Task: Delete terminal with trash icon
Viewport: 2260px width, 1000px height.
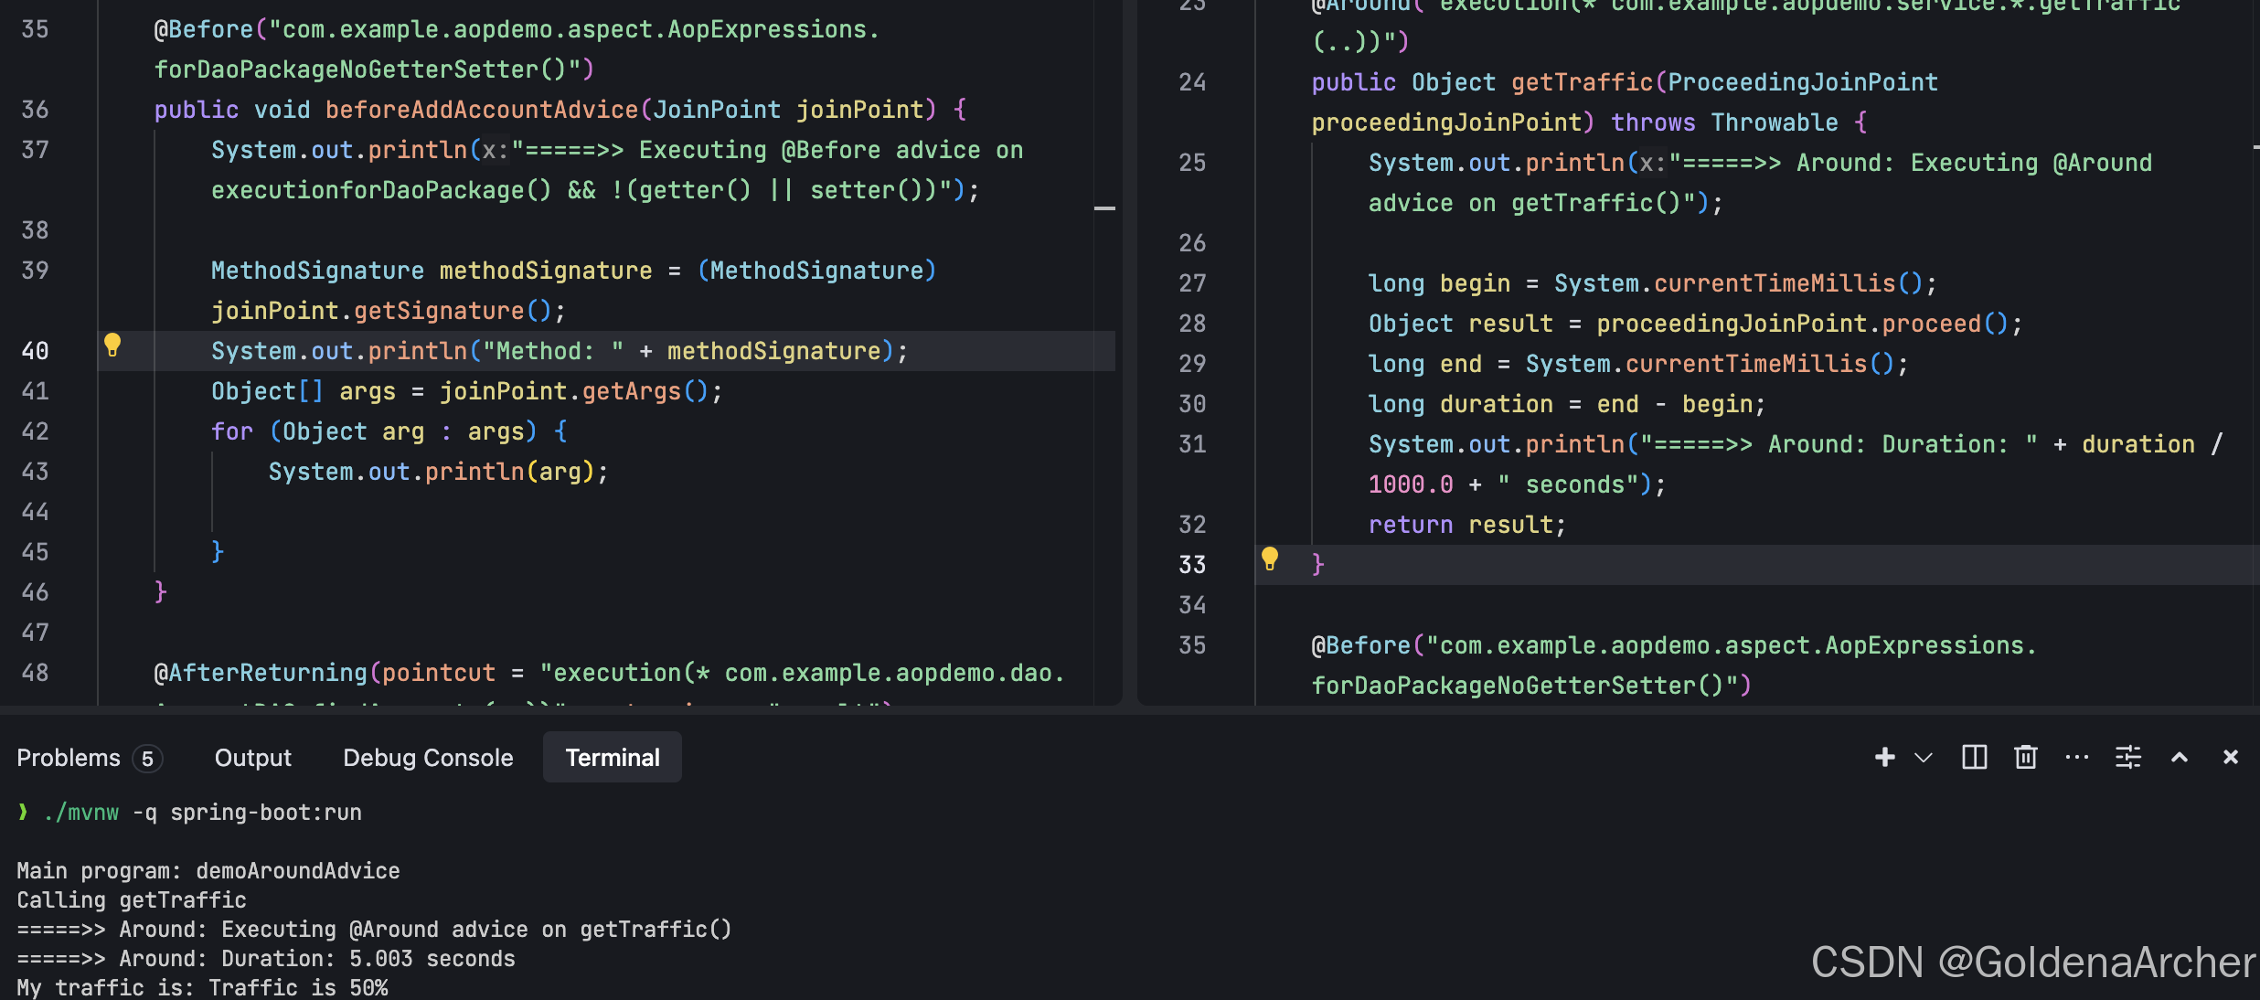Action: (x=2025, y=757)
